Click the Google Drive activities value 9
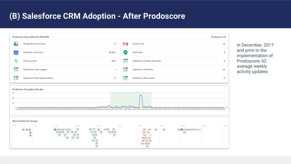The width and height of the screenshot is (291, 164). (x=115, y=44)
